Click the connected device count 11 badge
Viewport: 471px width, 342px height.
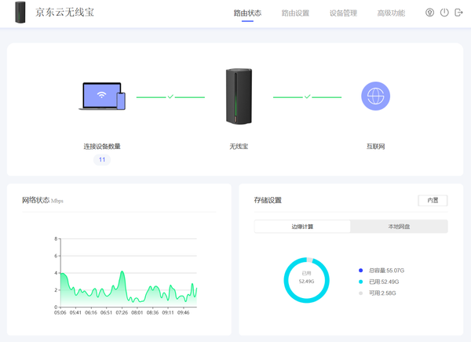102,159
